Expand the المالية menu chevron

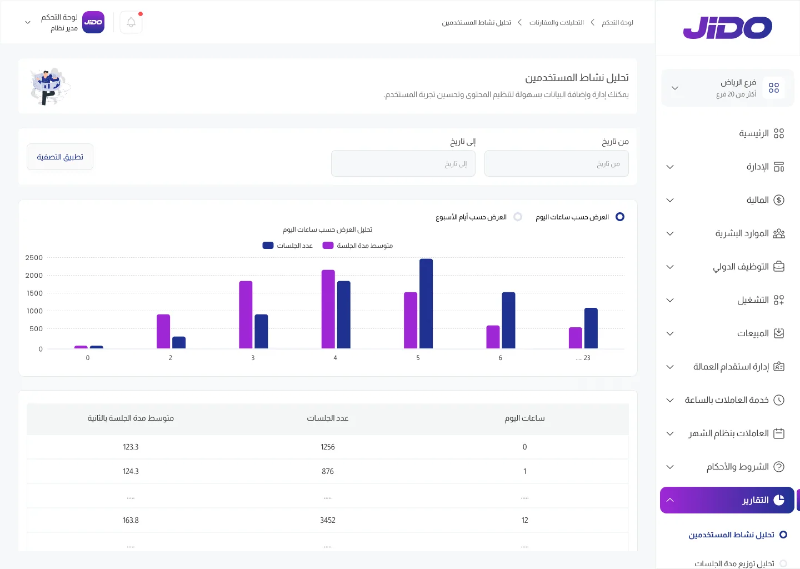[670, 200]
